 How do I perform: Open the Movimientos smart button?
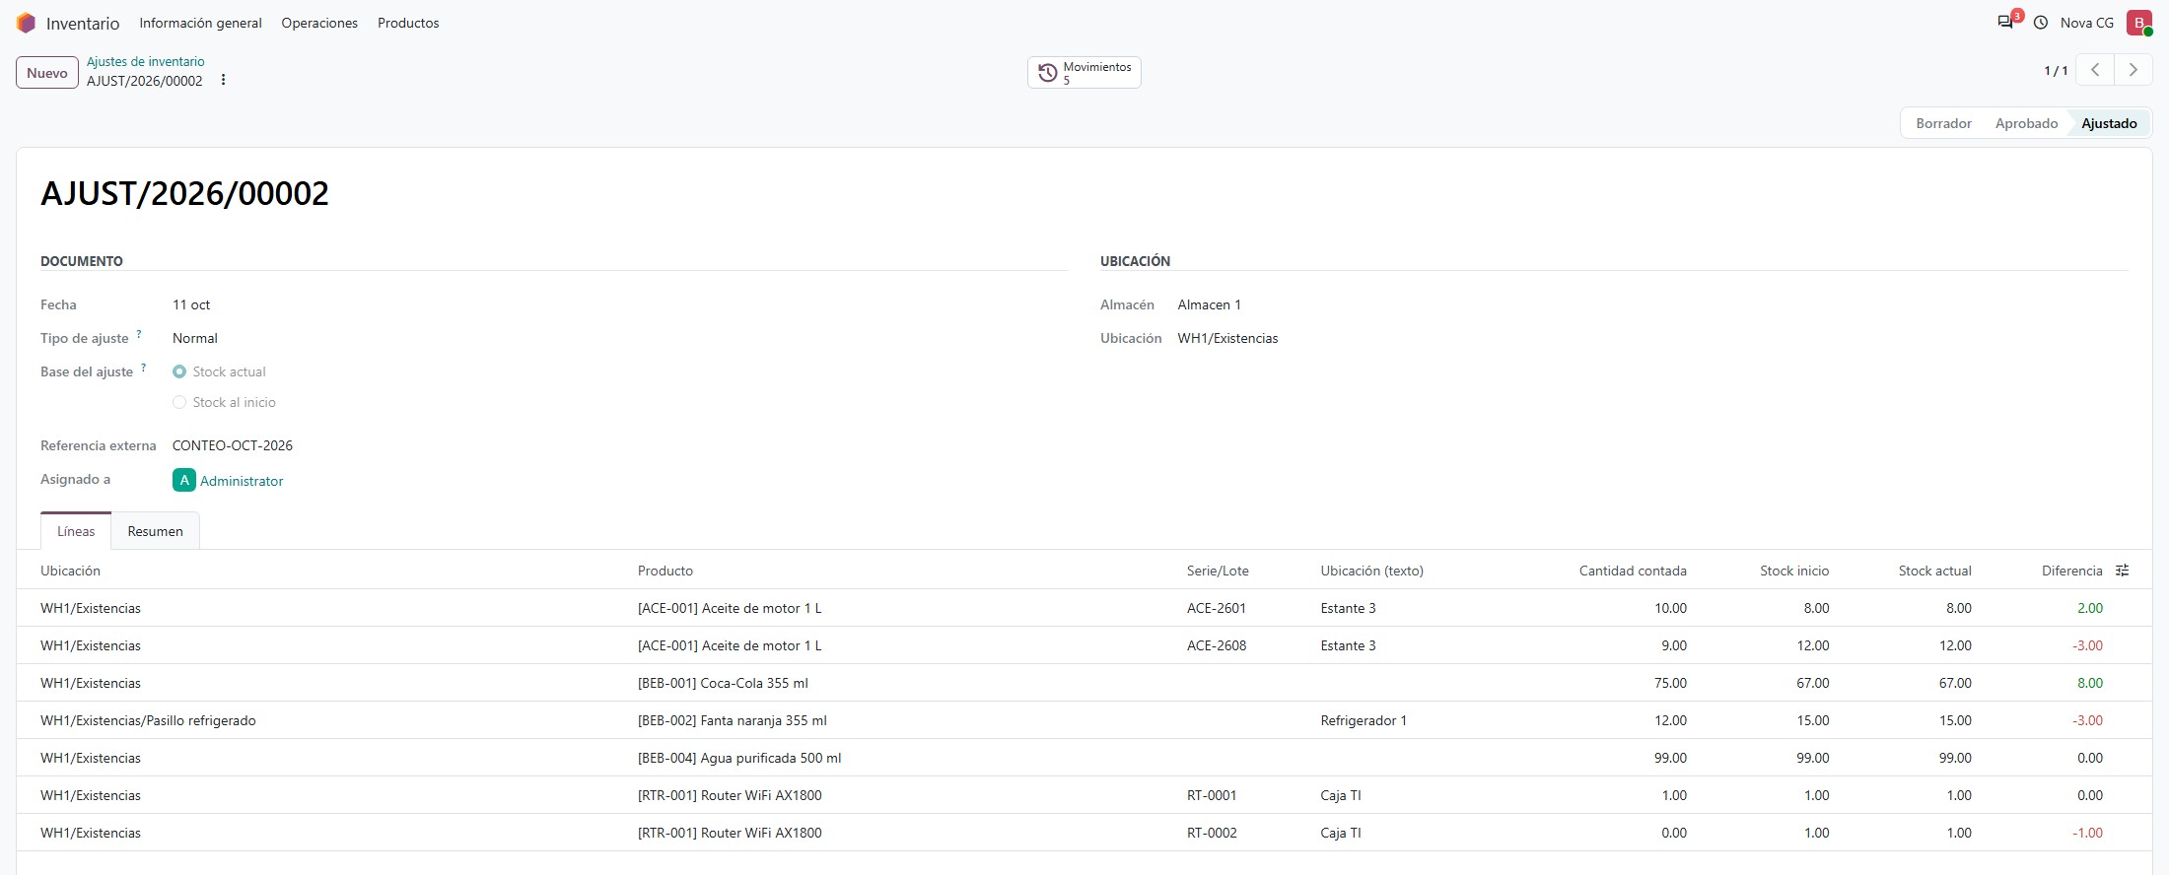(x=1084, y=72)
